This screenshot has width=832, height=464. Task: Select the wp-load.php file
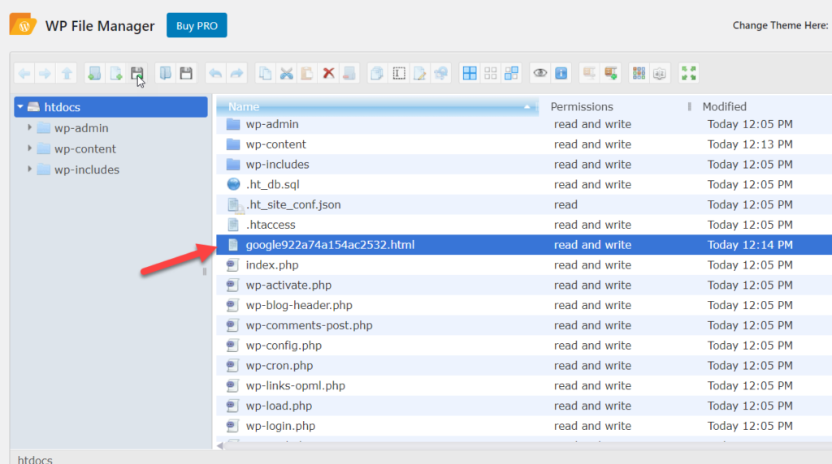[524, 406]
